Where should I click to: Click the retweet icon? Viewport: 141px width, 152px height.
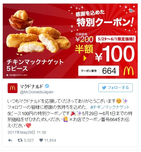click(20, 140)
